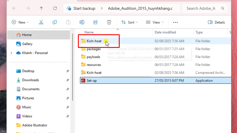Click the pin icon beside Music
The height and width of the screenshot is (133, 237).
(68, 107)
